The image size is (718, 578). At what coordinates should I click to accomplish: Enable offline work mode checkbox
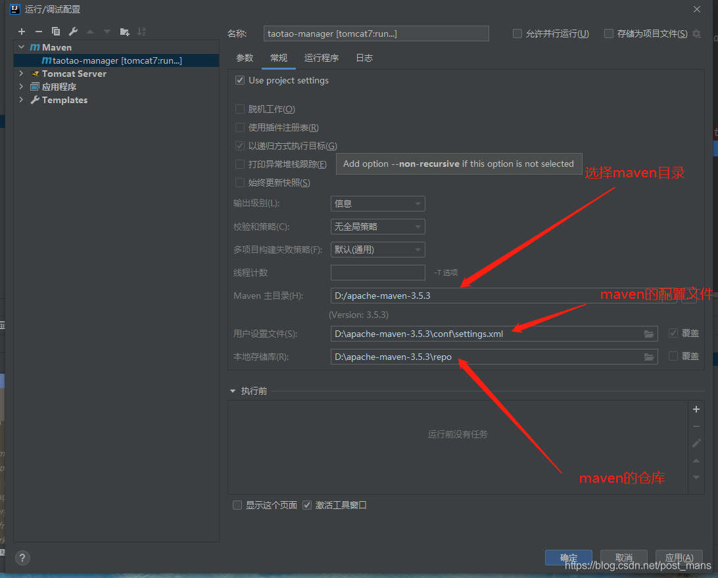[x=240, y=109]
